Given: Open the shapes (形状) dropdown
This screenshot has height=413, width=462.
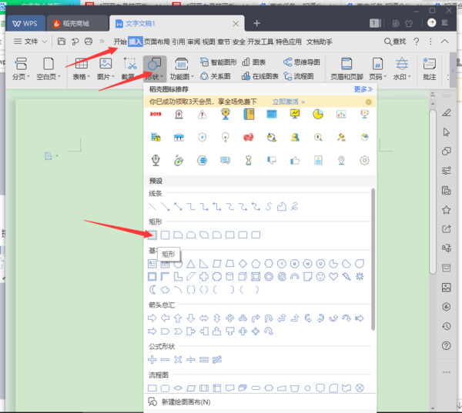Looking at the screenshot, I should tap(155, 69).
